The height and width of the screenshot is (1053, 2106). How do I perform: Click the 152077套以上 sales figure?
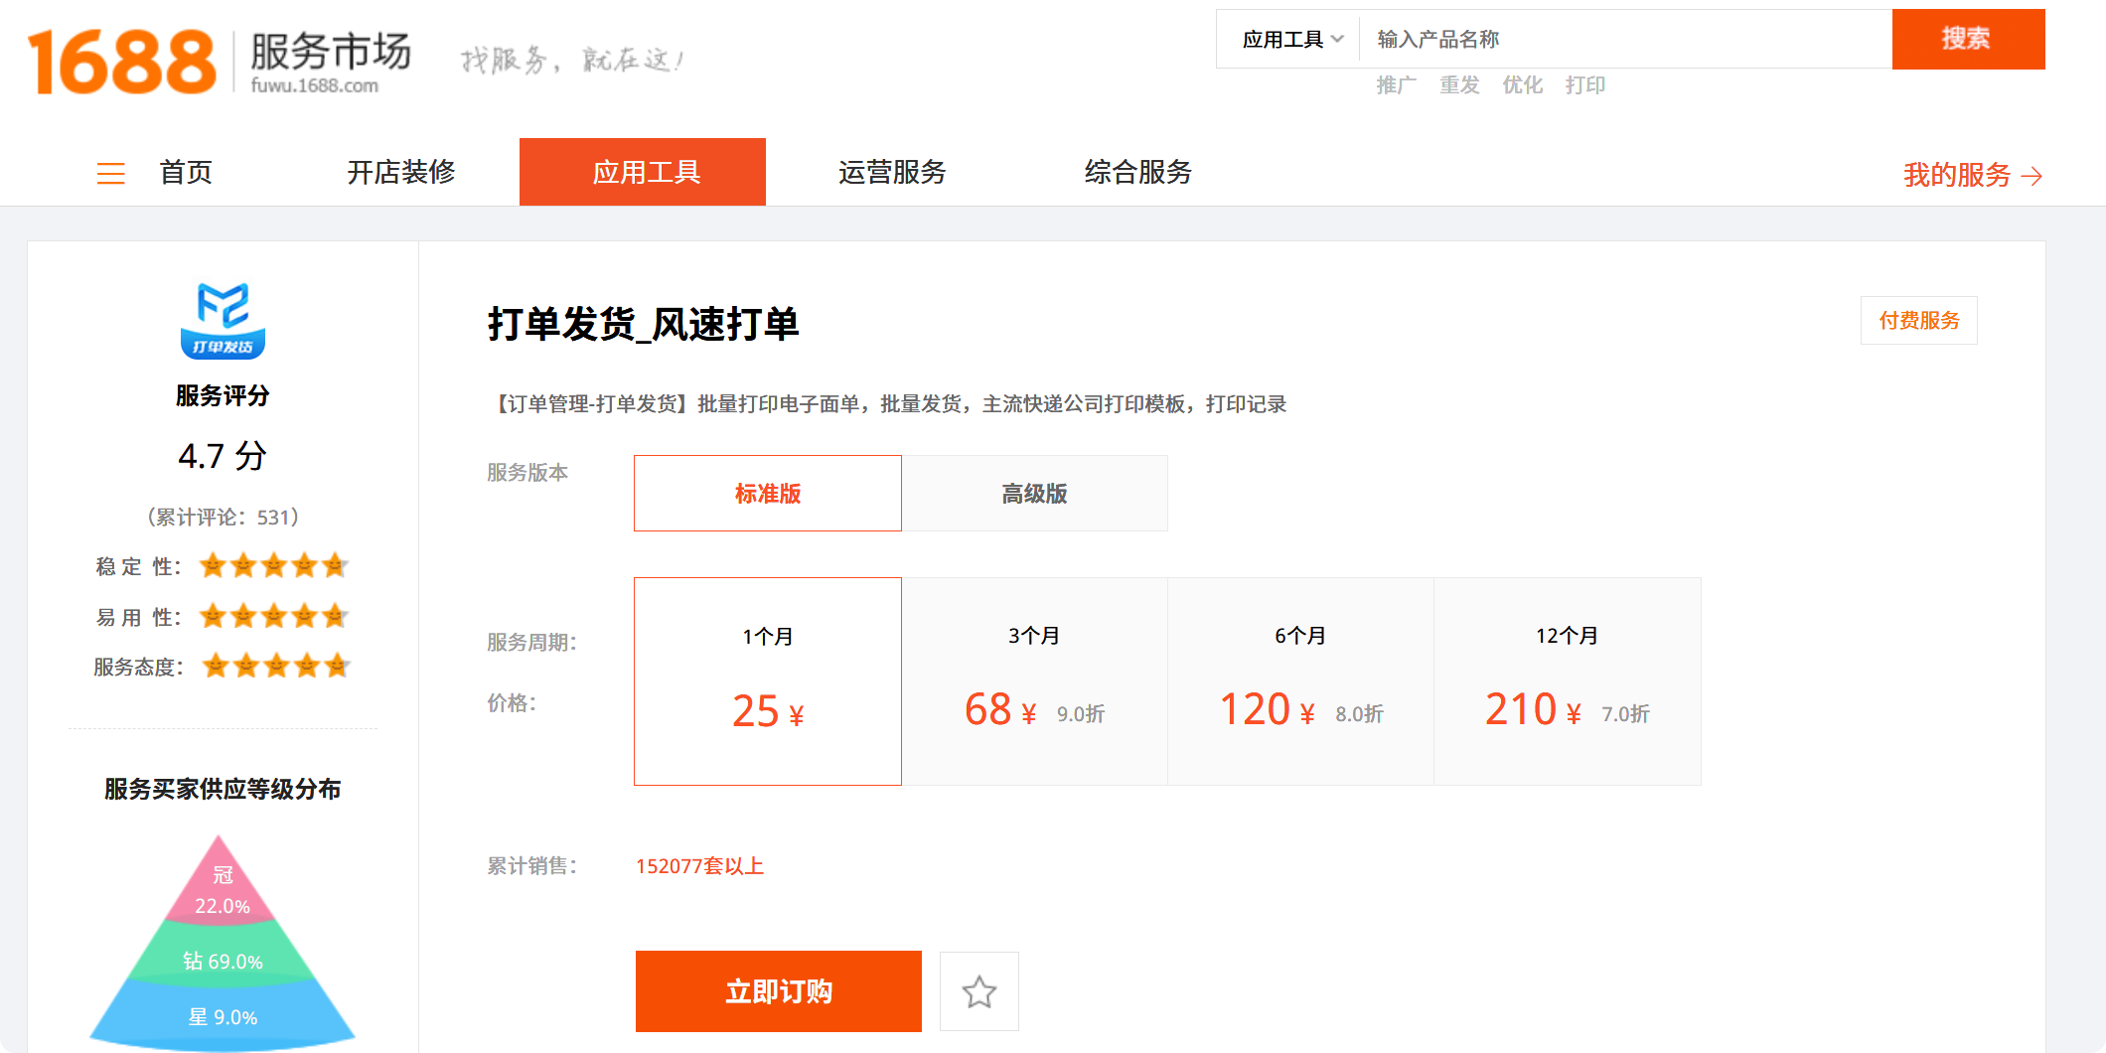click(x=699, y=866)
